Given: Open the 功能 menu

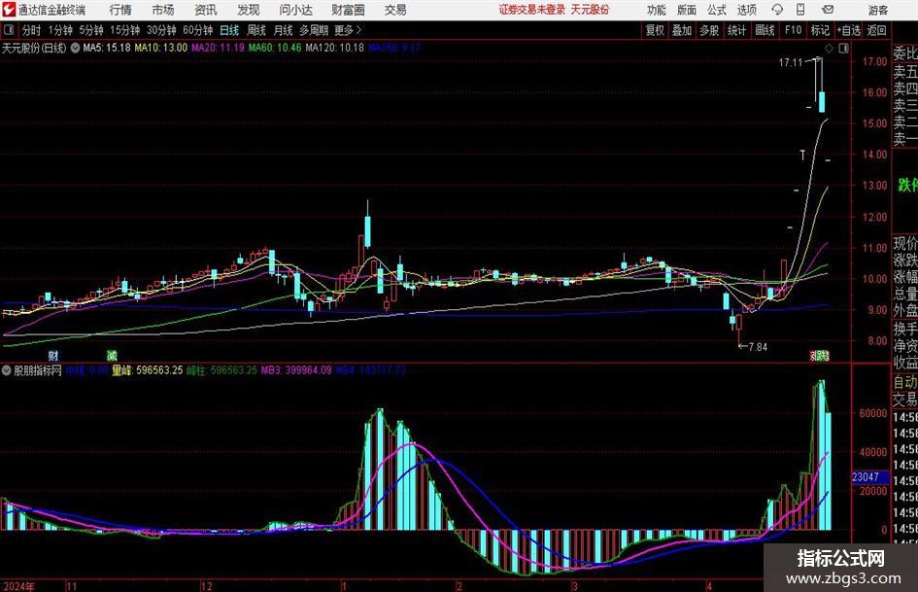Looking at the screenshot, I should [657, 10].
